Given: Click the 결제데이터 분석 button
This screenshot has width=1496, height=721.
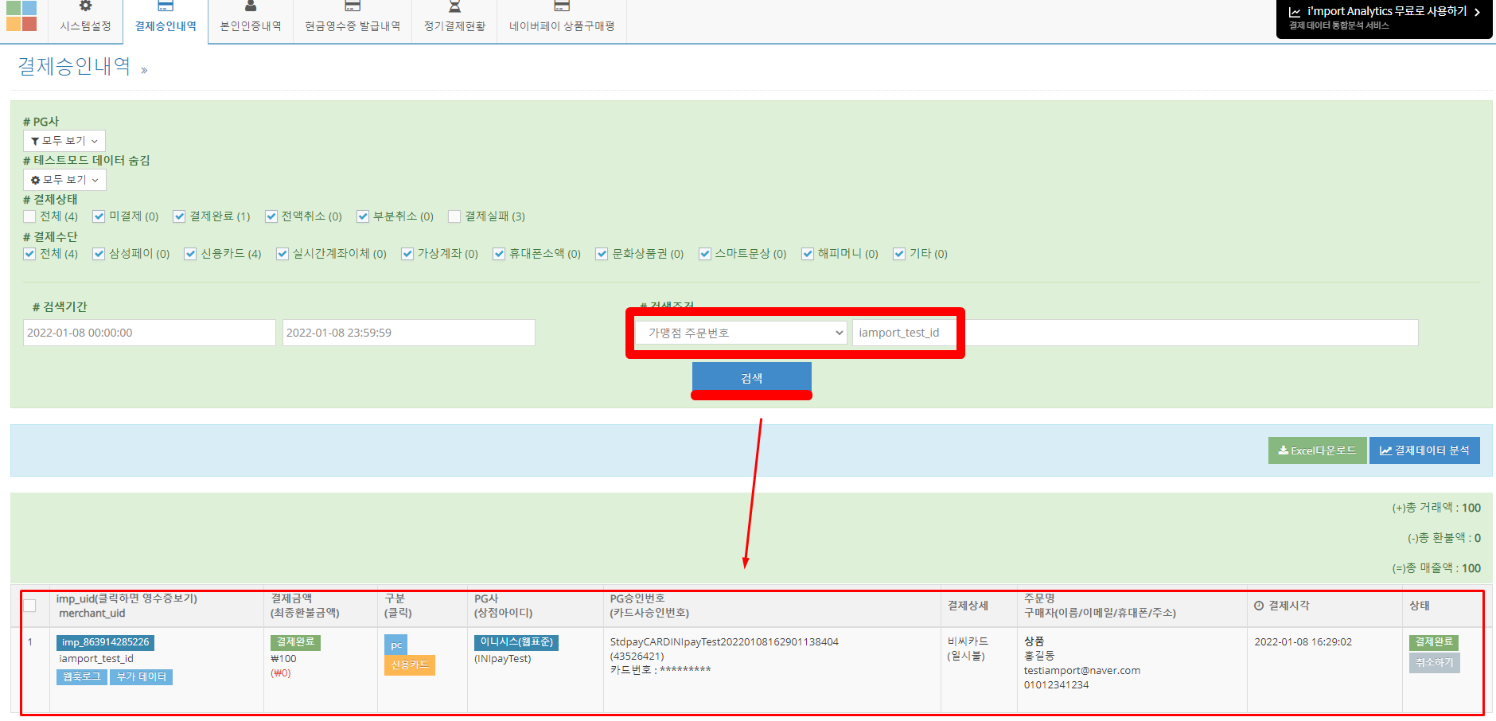Looking at the screenshot, I should point(1424,450).
